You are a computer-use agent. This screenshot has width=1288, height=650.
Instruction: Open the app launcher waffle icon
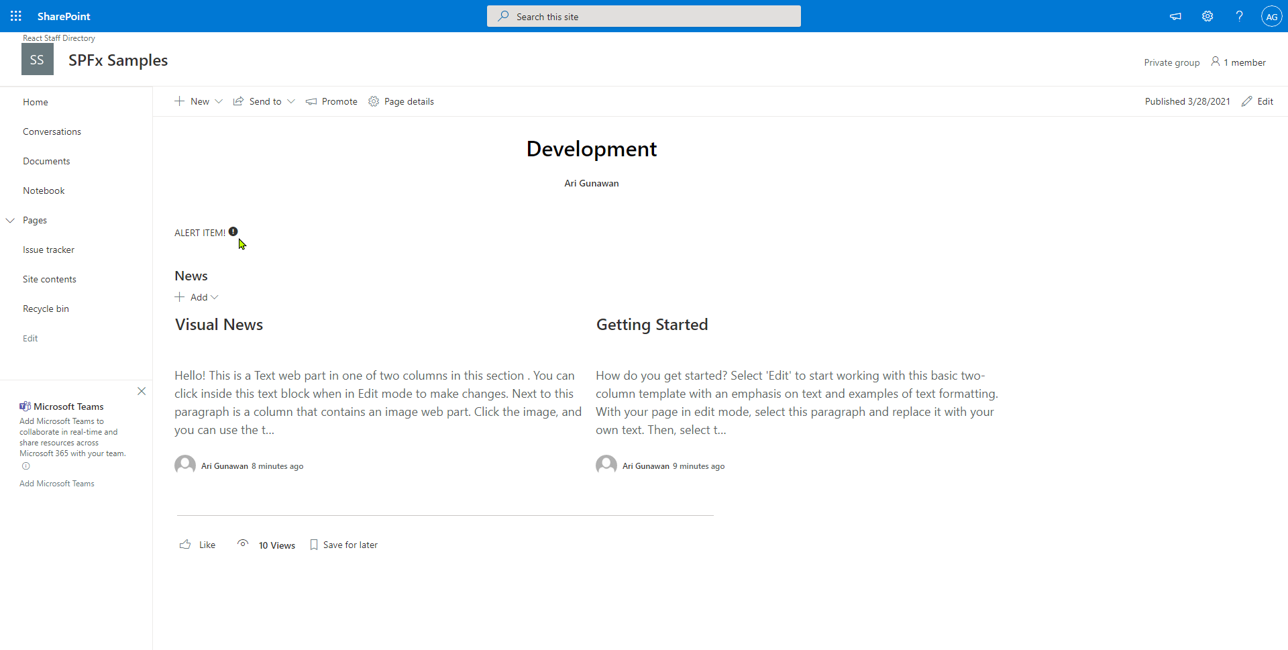(15, 15)
